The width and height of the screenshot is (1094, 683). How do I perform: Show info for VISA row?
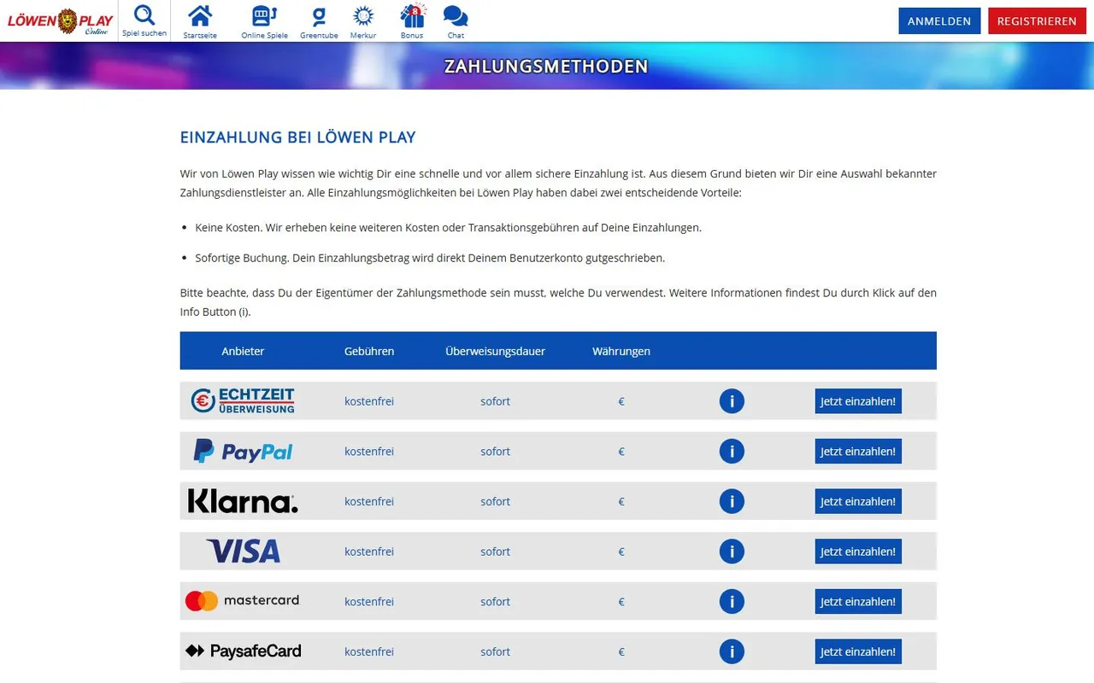(x=732, y=552)
